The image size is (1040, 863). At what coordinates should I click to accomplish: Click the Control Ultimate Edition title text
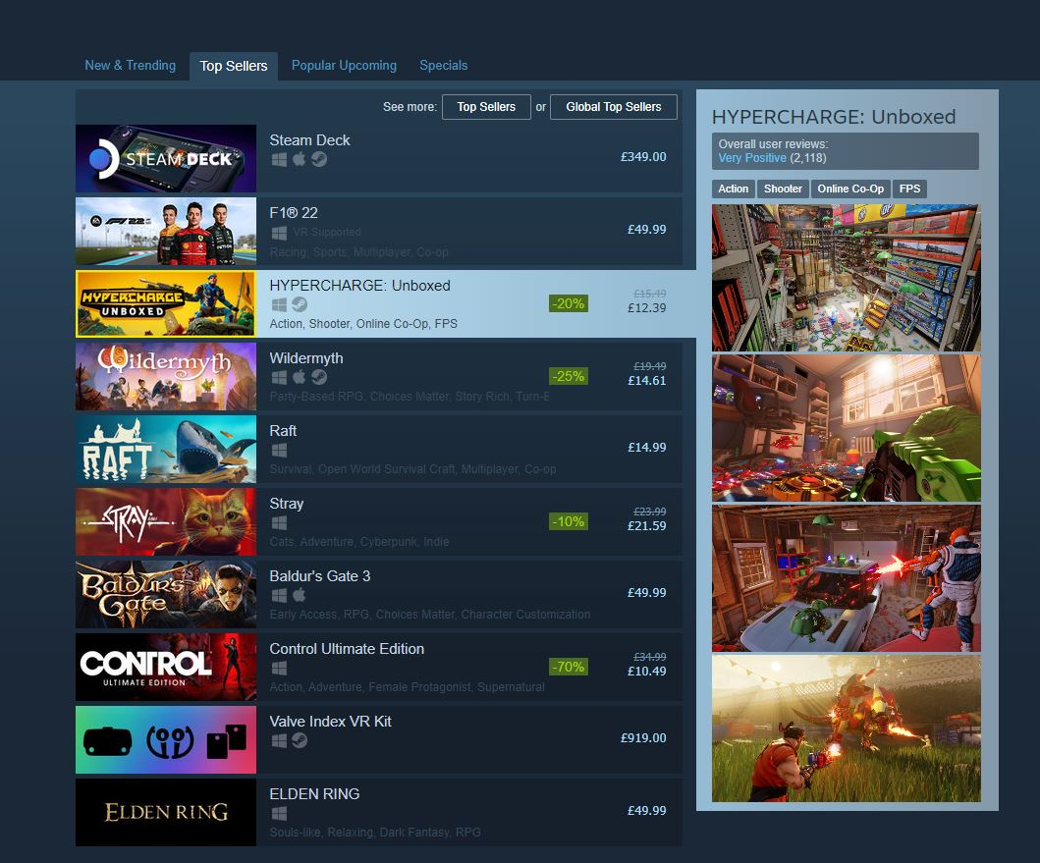pyautogui.click(x=347, y=649)
